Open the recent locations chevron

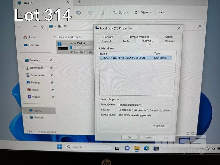pos(35,27)
